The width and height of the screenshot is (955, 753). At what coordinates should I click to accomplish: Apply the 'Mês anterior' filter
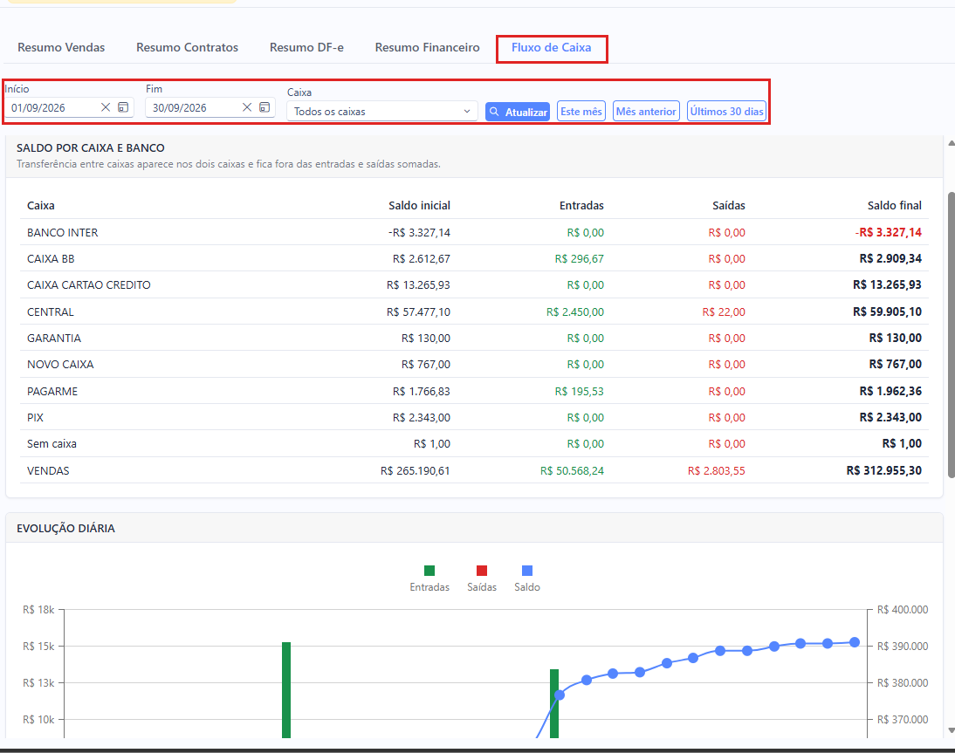(x=646, y=112)
